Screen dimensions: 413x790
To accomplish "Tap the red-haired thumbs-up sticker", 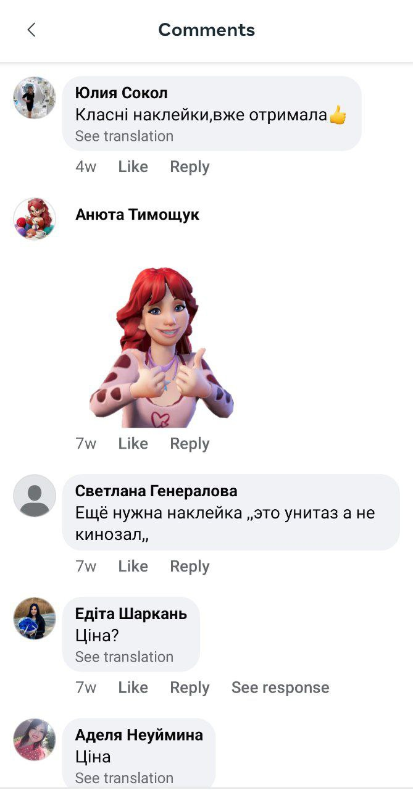I will (162, 347).
